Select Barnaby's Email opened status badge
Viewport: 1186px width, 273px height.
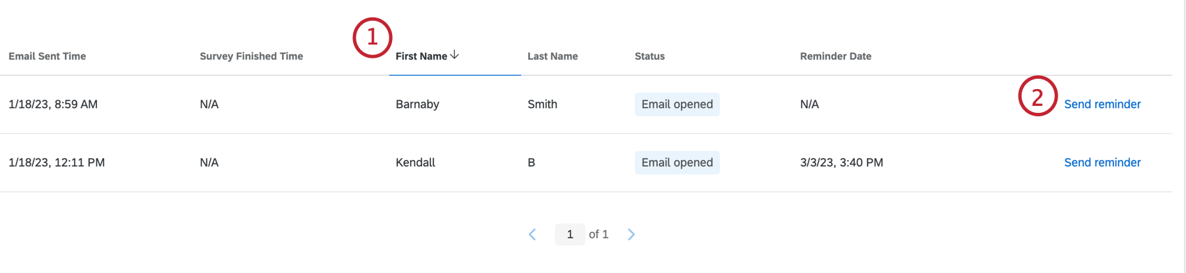coord(677,104)
